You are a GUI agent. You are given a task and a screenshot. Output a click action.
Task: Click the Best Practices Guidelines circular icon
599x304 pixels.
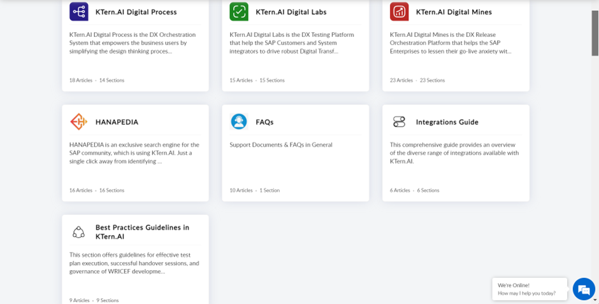point(78,232)
